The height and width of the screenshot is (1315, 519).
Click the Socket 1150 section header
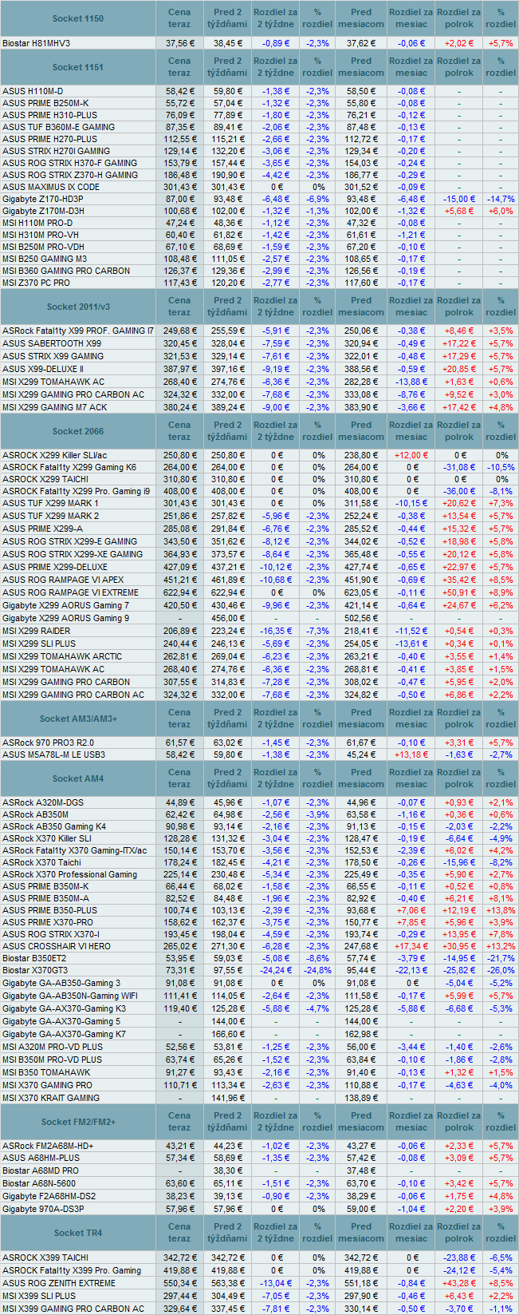click(x=77, y=18)
